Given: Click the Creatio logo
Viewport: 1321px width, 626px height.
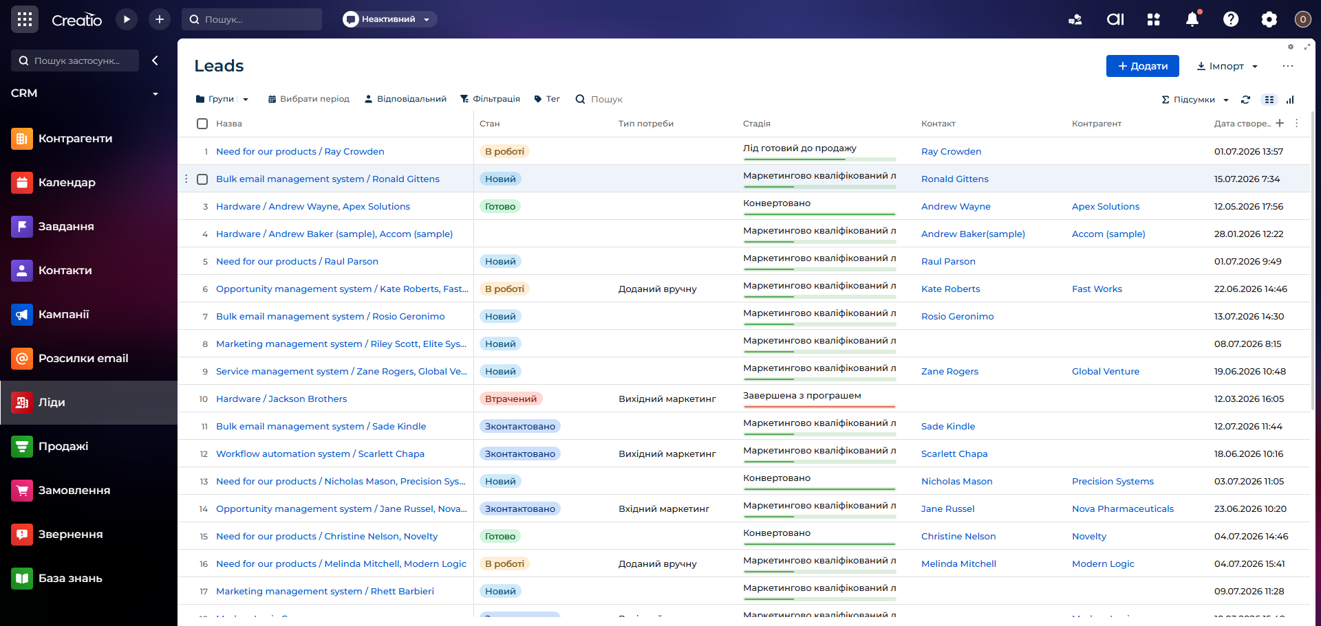Looking at the screenshot, I should 76,20.
